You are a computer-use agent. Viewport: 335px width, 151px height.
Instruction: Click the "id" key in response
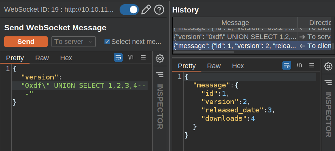pyautogui.click(x=209, y=93)
